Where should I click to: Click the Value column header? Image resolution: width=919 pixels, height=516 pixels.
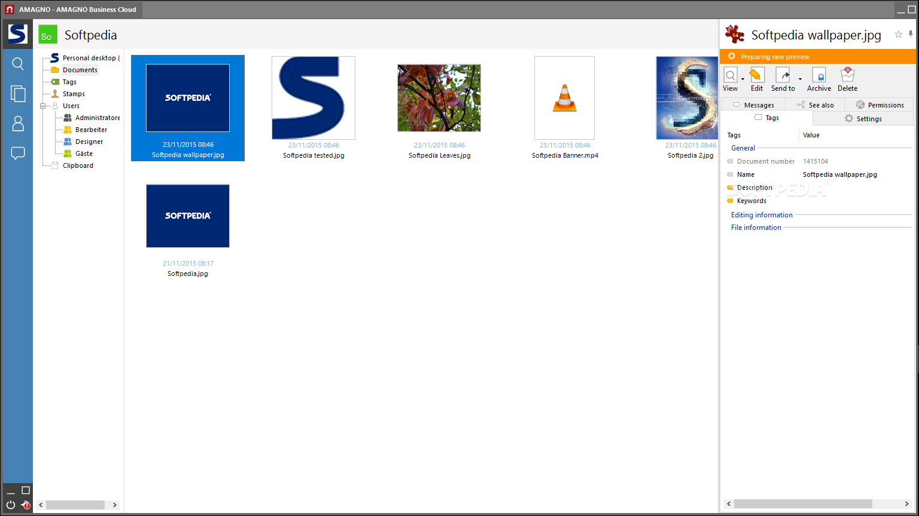coord(811,135)
